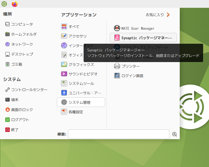Click the ログアウト text label

(20, 120)
